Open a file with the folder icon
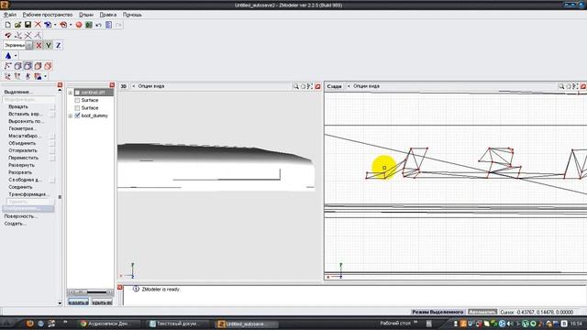 18,25
